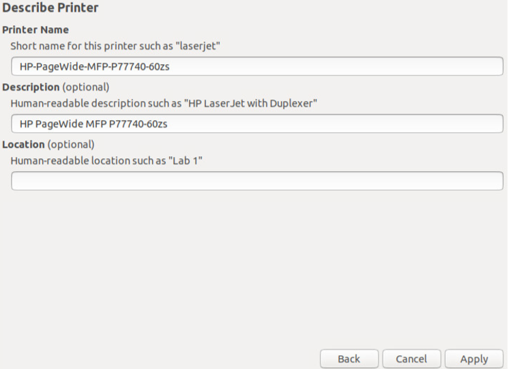Click "(optional)" beside the Location label

coord(71,145)
